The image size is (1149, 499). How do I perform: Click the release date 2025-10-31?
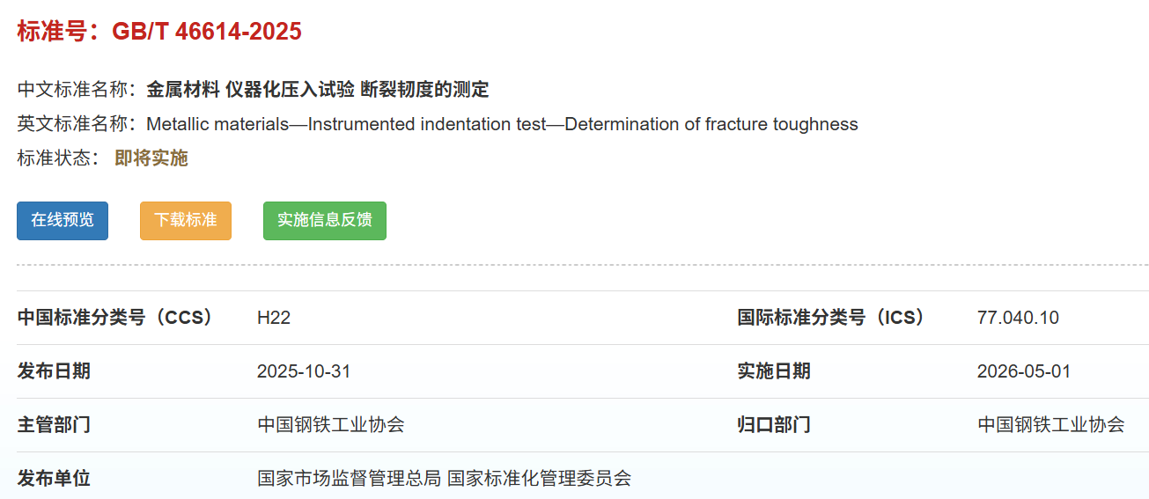coord(304,371)
